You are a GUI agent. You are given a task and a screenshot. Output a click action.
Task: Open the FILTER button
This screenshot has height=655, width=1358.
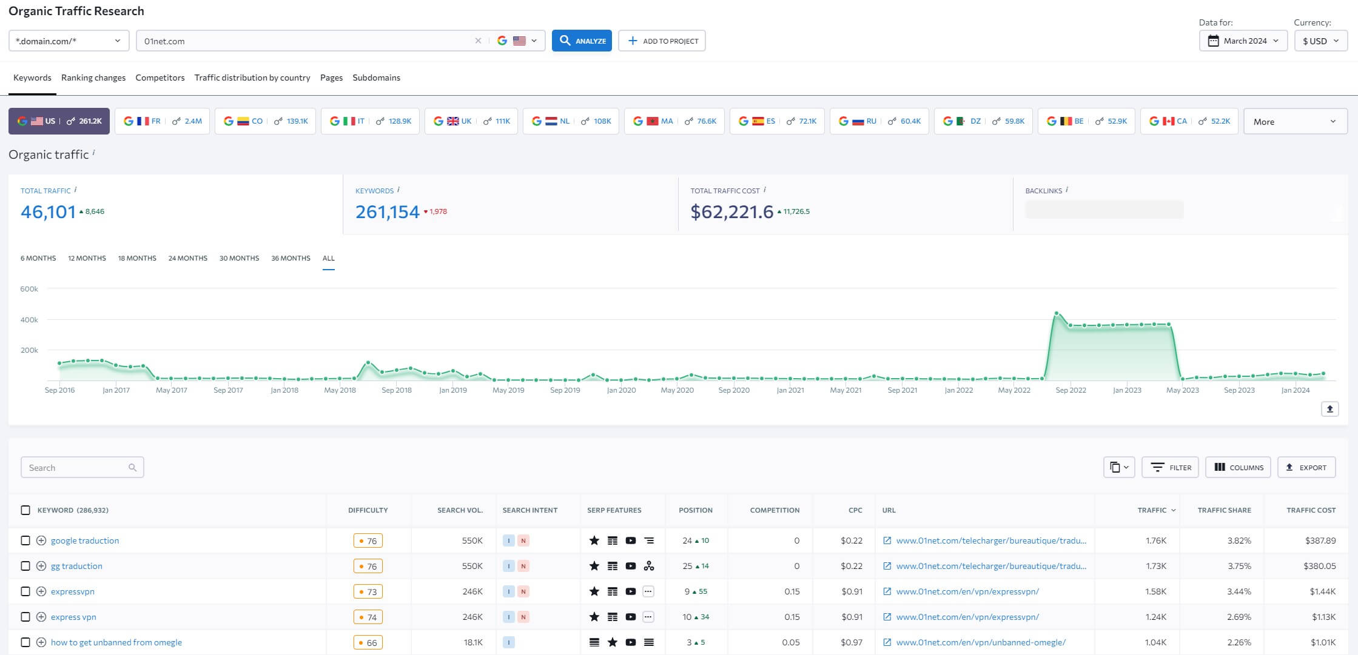pos(1170,467)
